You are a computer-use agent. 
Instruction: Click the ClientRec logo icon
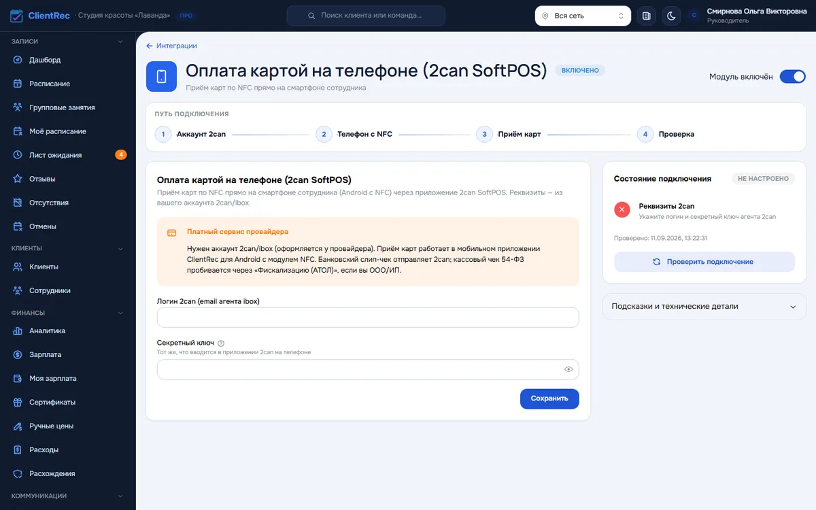pos(17,16)
